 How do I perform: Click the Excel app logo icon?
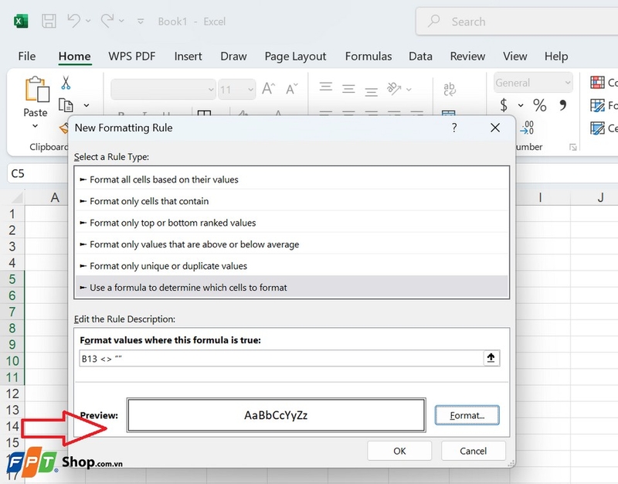(21, 21)
